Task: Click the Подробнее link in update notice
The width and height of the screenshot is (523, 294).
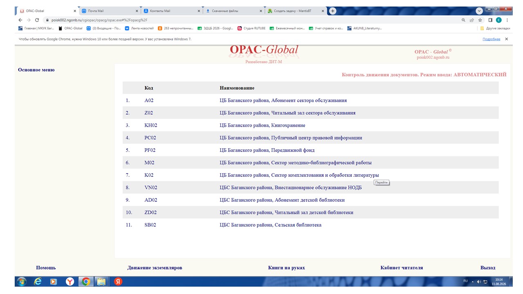Action: pyautogui.click(x=491, y=39)
